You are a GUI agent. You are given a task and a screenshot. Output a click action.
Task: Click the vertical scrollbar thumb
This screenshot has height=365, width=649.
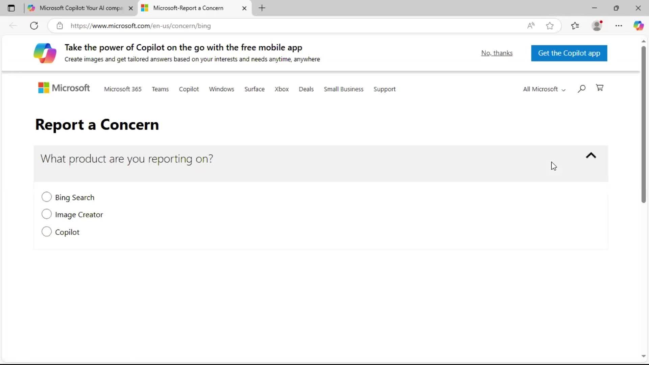coord(644,124)
